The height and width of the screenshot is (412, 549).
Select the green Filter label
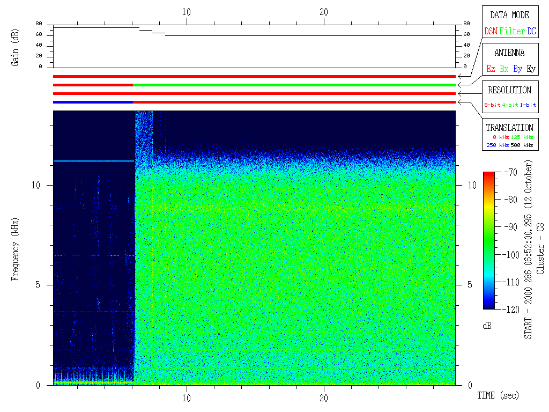tap(512, 32)
